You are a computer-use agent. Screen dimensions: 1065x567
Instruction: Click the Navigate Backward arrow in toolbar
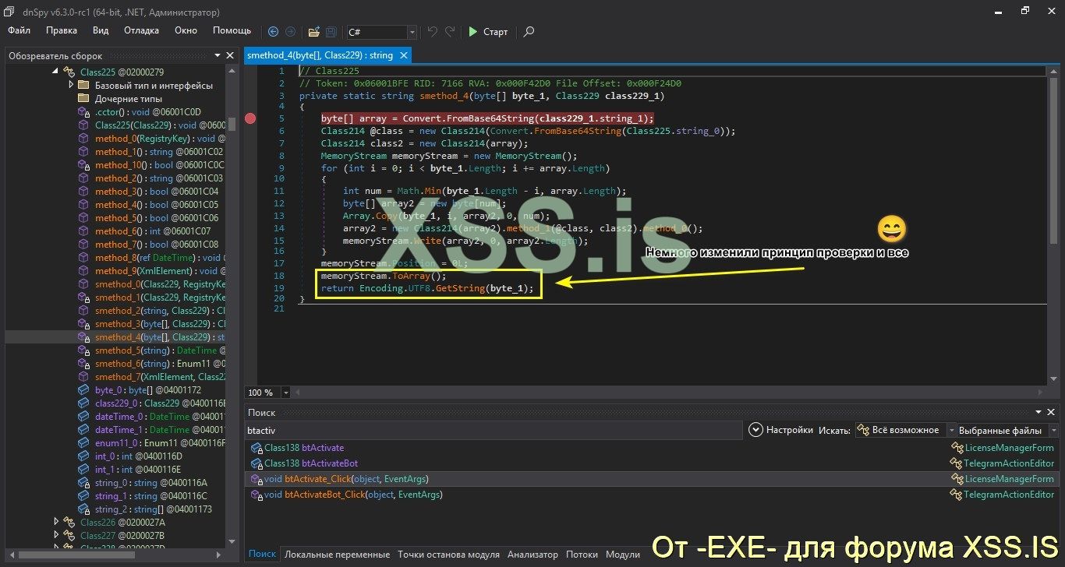(273, 32)
